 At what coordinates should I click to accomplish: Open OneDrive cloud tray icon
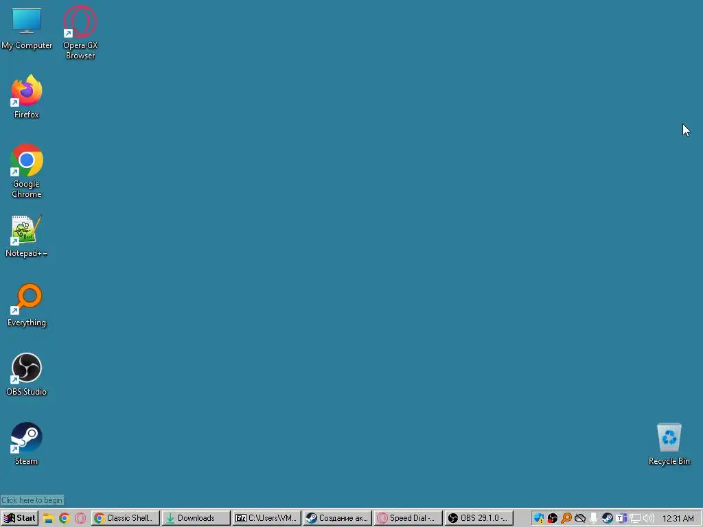click(x=580, y=519)
